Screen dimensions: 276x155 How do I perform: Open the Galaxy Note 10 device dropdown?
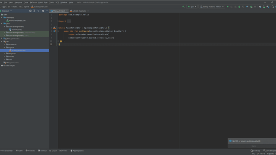point(212,7)
